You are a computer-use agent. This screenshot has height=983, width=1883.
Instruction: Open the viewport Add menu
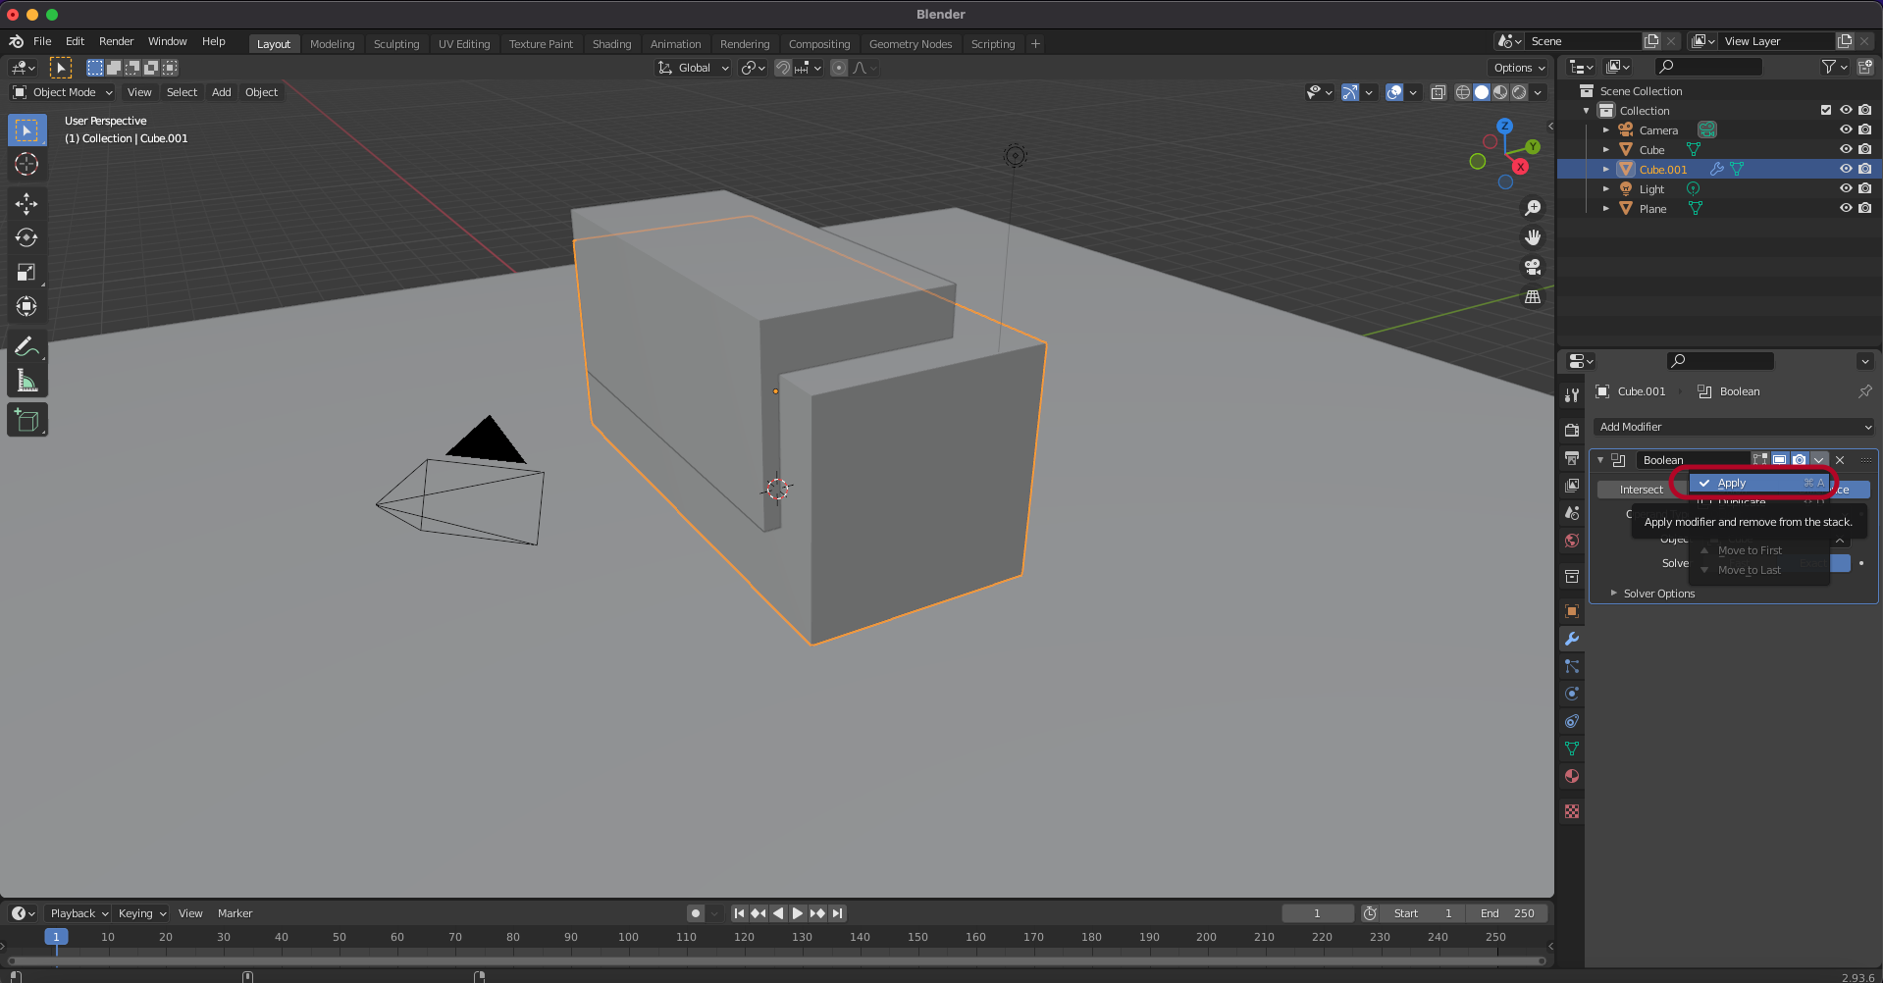pos(222,92)
